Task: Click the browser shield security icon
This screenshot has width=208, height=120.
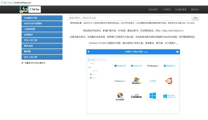Action: [2, 2]
